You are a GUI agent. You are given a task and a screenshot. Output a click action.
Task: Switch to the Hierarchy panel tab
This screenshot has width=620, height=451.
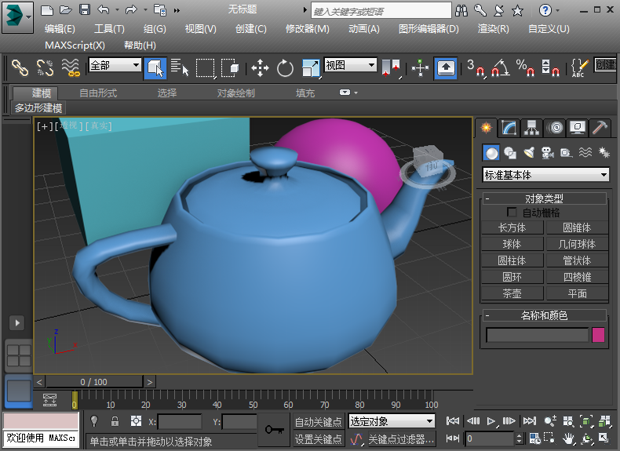click(x=532, y=128)
